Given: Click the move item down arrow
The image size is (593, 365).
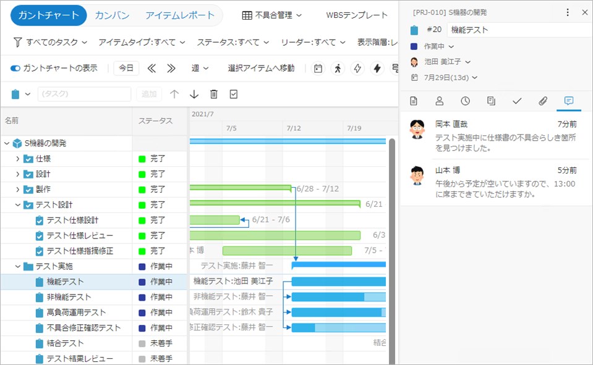Looking at the screenshot, I should (x=194, y=94).
